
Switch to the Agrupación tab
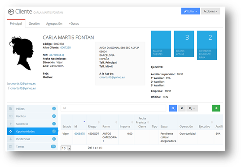54,24
